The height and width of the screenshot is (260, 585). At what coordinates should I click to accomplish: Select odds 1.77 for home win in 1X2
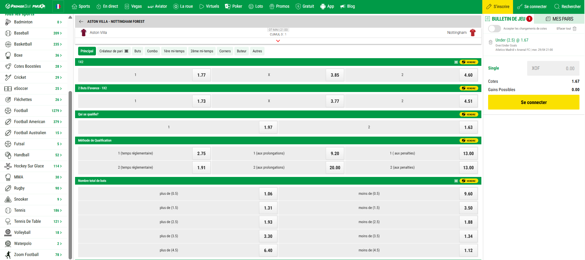coord(201,75)
